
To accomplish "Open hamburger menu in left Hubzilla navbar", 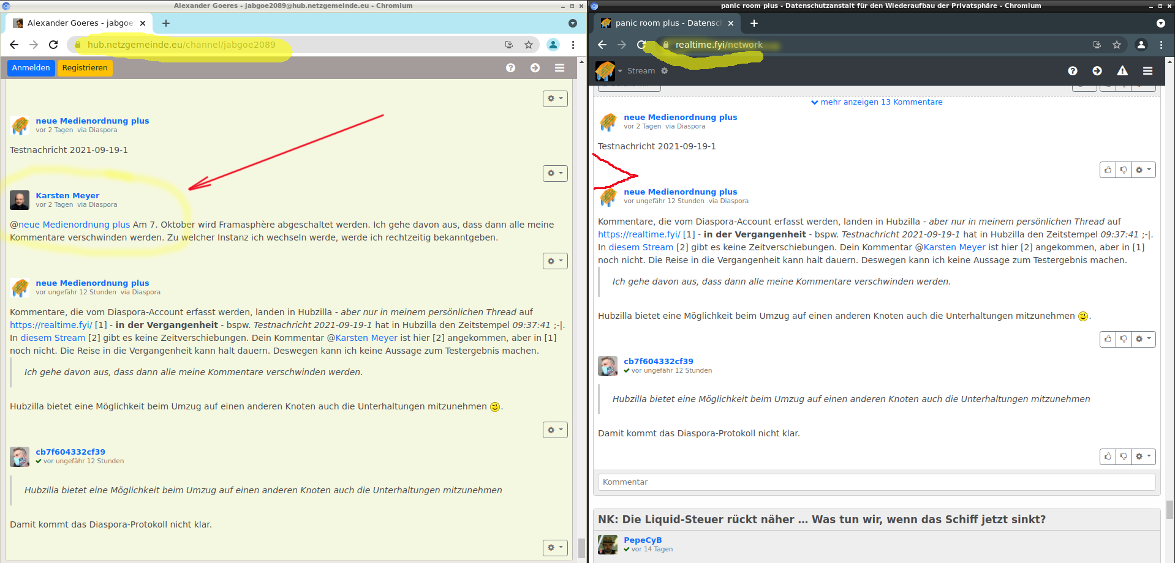I will tap(559, 68).
